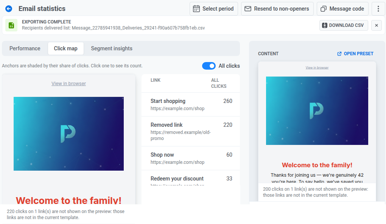Open the three-dot more options menu
The image size is (386, 224).
point(378,9)
